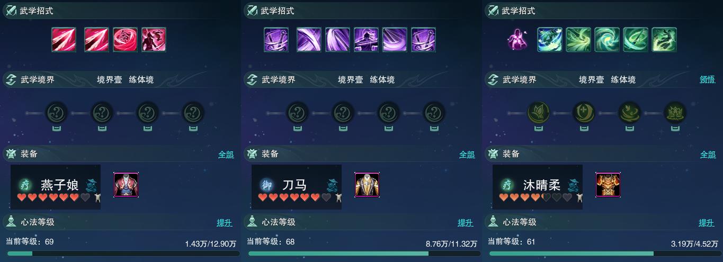723x262 pixels.
Task: Toggle the slot marker under 沐晴柔's lotus node
Action: 539,128
